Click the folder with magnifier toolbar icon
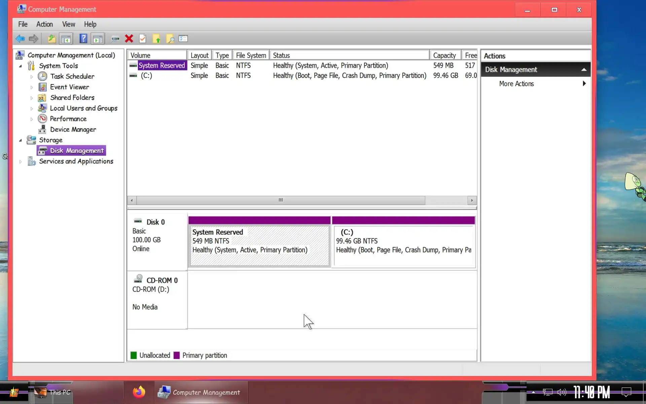 170,39
